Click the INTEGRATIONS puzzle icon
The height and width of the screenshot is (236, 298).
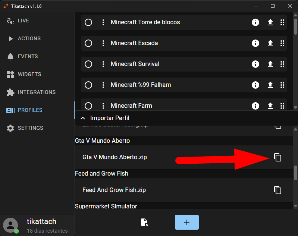point(10,92)
